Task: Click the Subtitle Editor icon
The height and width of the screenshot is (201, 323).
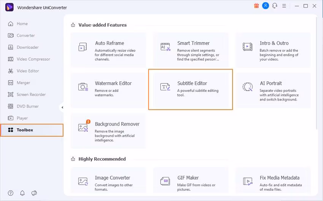Action: [x=165, y=87]
